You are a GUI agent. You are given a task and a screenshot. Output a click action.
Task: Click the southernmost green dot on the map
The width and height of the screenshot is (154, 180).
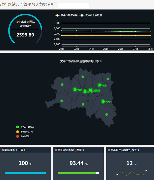(x=107, y=115)
